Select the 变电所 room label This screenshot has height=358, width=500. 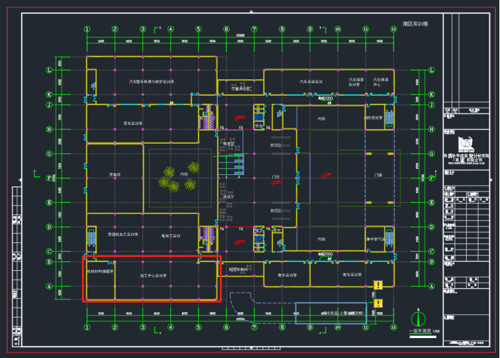click(114, 175)
